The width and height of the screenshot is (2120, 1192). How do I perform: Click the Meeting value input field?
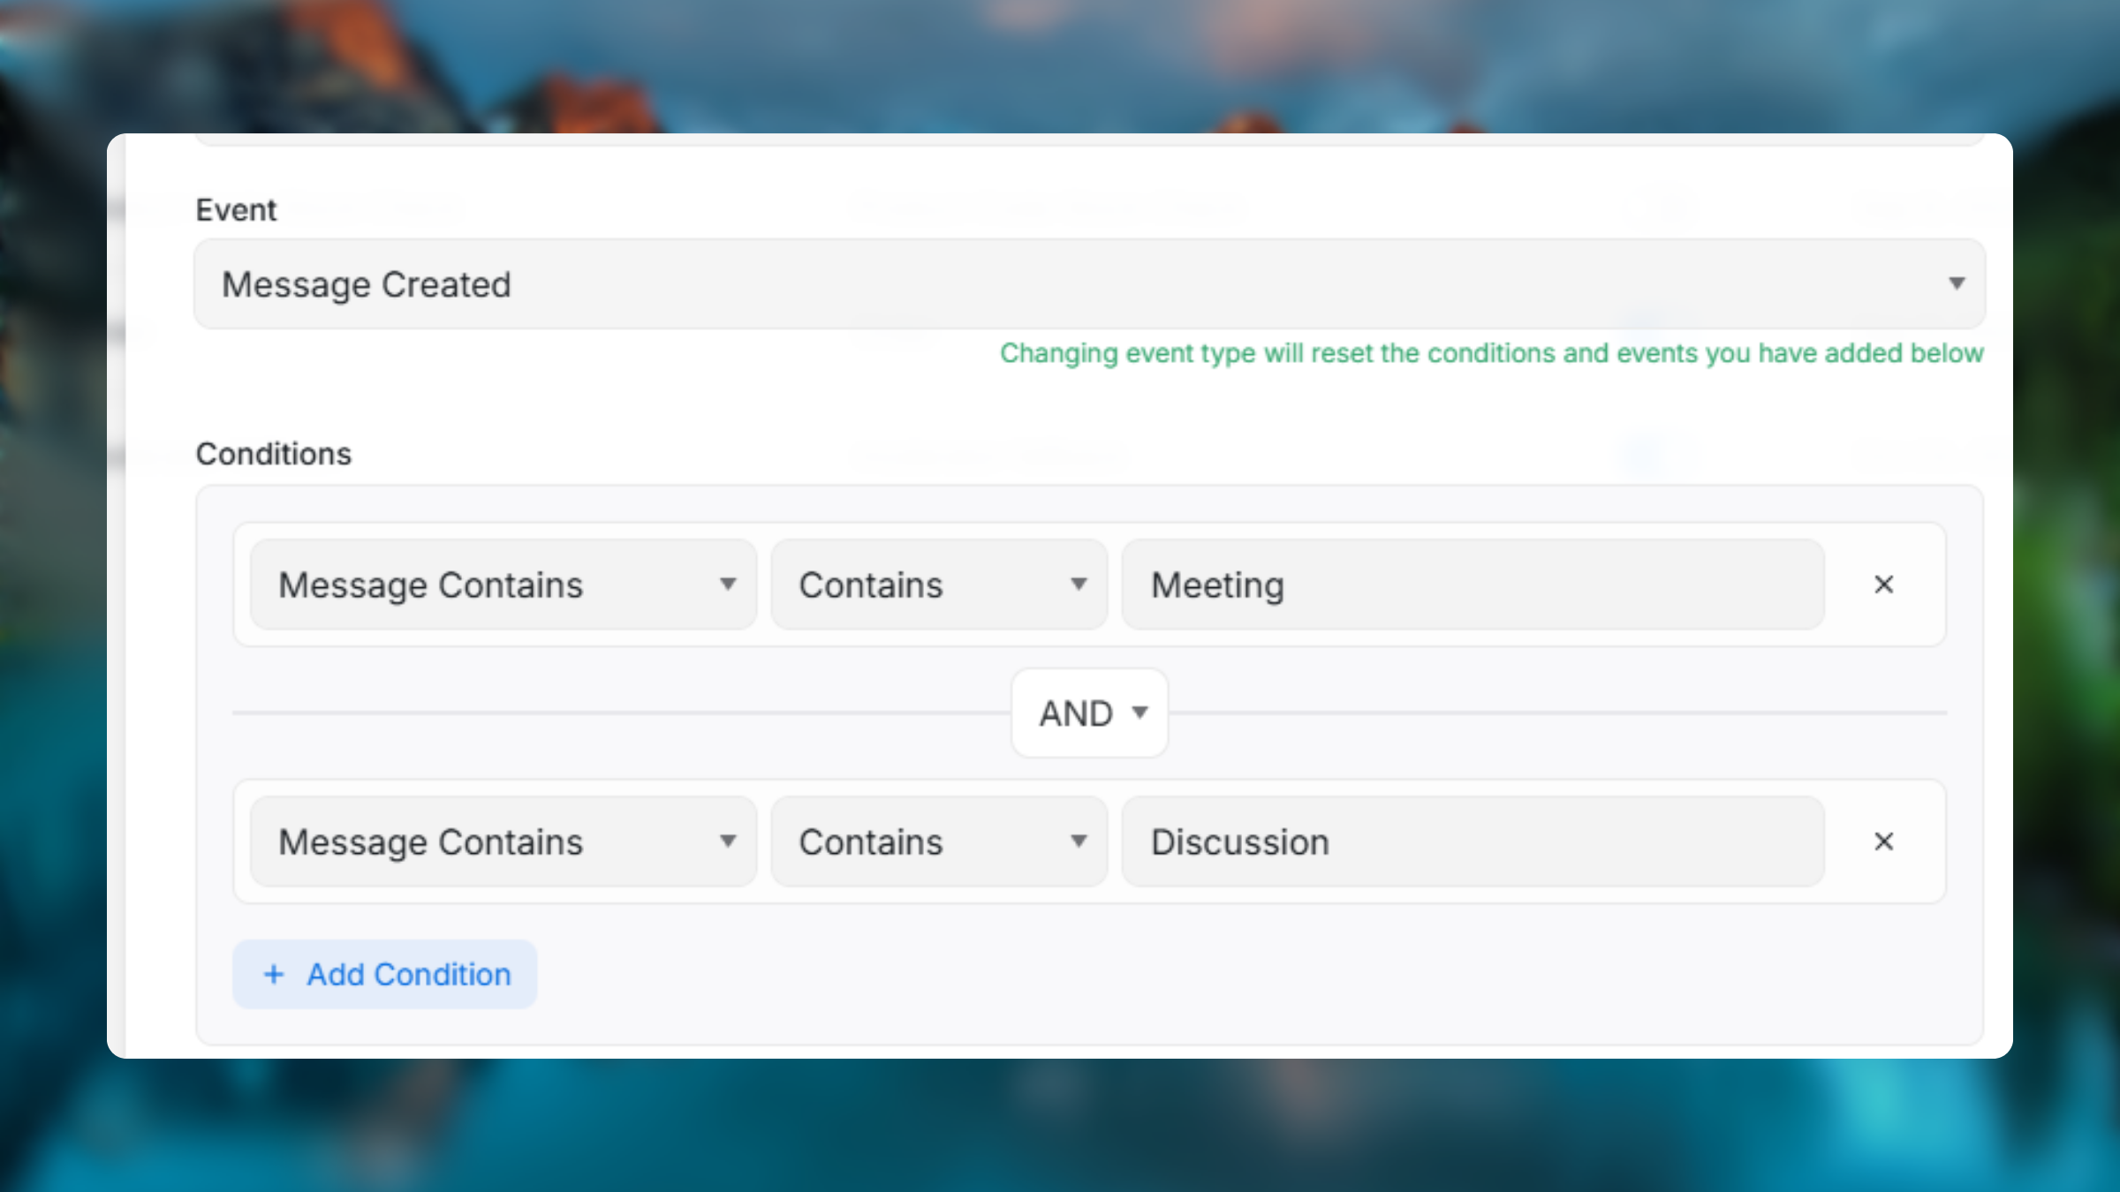click(1473, 585)
